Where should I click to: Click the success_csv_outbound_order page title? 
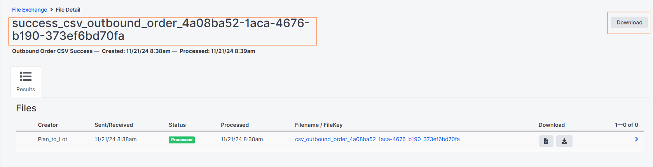(x=161, y=29)
